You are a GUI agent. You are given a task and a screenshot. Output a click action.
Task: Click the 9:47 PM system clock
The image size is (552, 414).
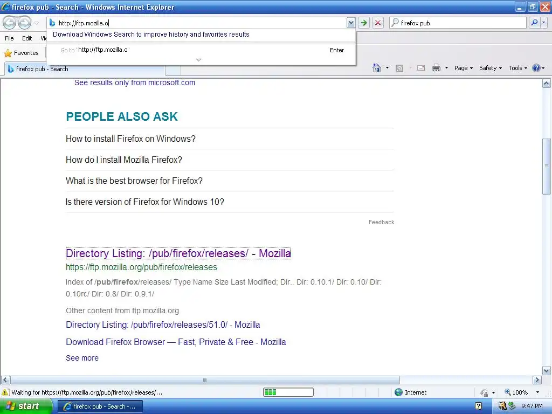coord(532,406)
